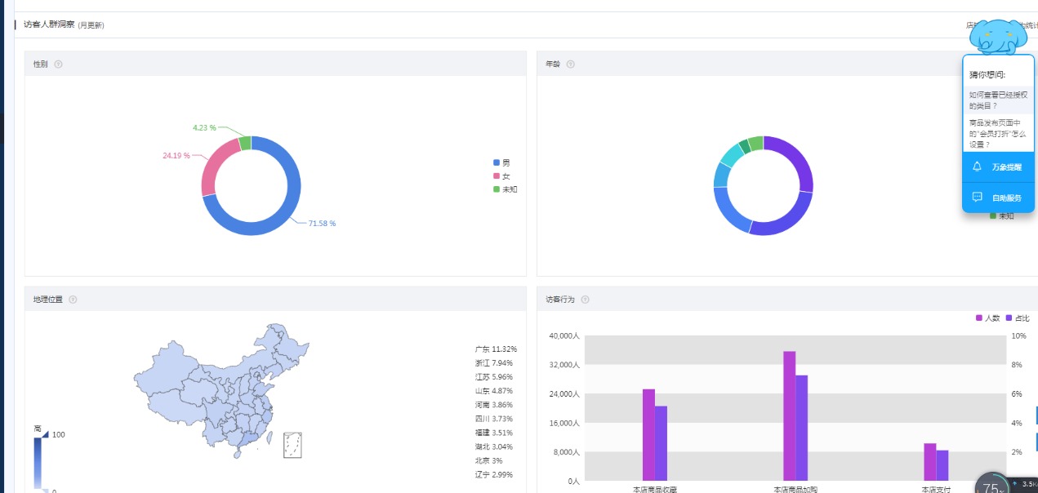1038x493 pixels.
Task: Select 辽宁 2.99% in region list
Action: (494, 475)
